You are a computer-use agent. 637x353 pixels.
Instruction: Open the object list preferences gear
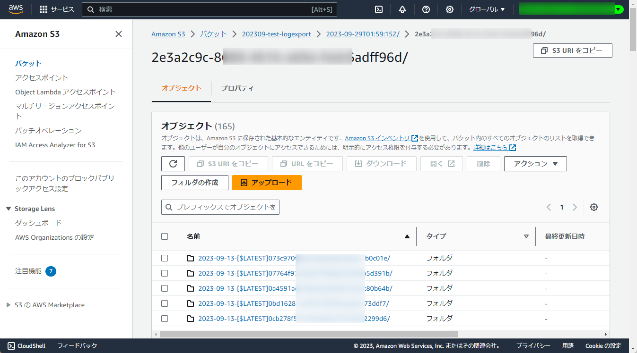(594, 207)
